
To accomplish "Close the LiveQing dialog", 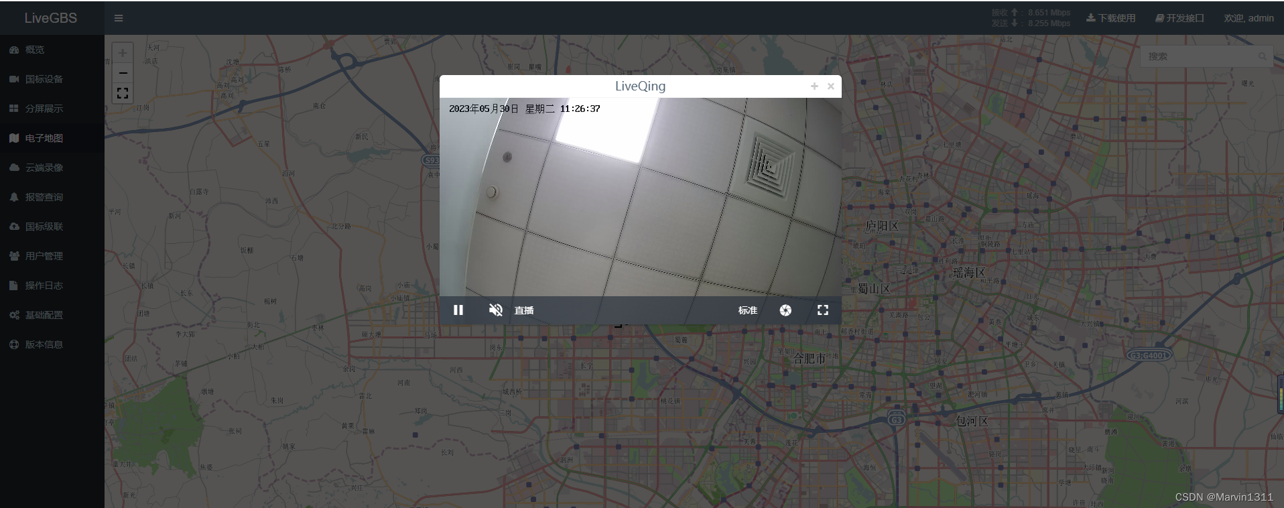I will pos(831,86).
